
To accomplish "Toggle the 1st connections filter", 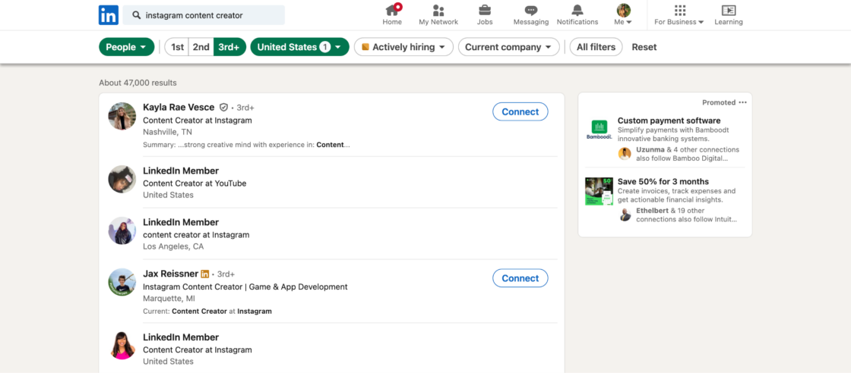I will click(x=177, y=47).
